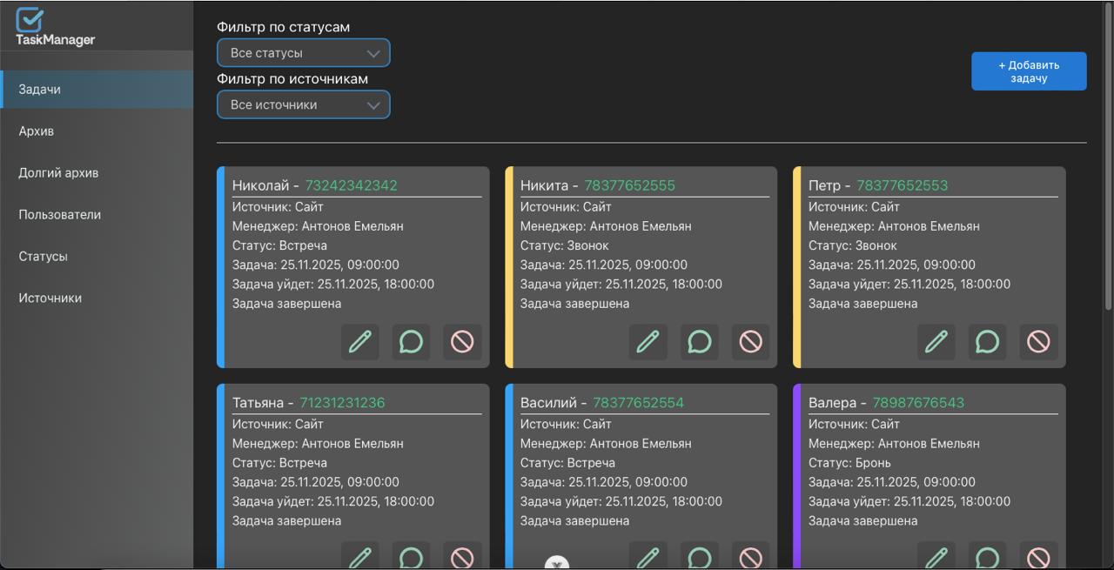Click the pencil icon on Петр's card

point(936,342)
